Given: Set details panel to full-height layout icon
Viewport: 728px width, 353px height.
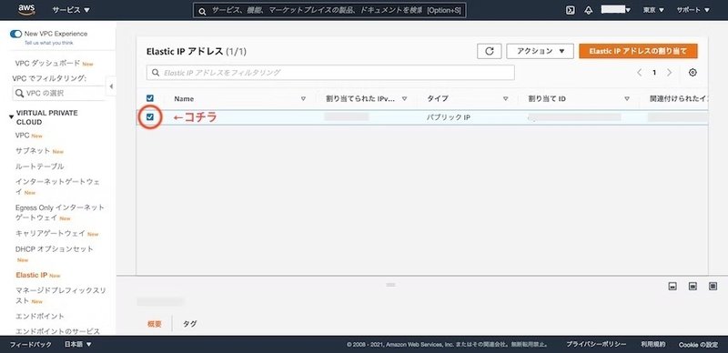Looking at the screenshot, I should pos(713,286).
